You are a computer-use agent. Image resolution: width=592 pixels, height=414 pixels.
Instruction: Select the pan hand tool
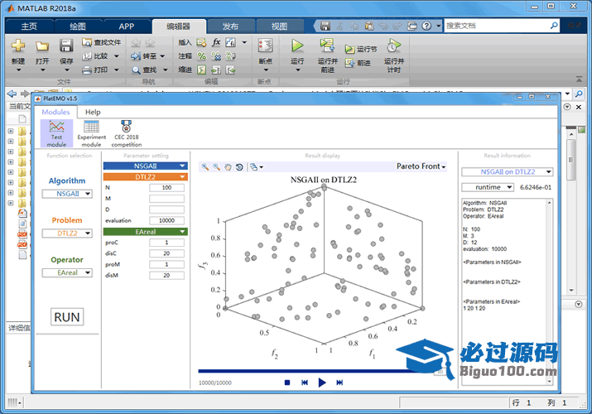pos(228,166)
